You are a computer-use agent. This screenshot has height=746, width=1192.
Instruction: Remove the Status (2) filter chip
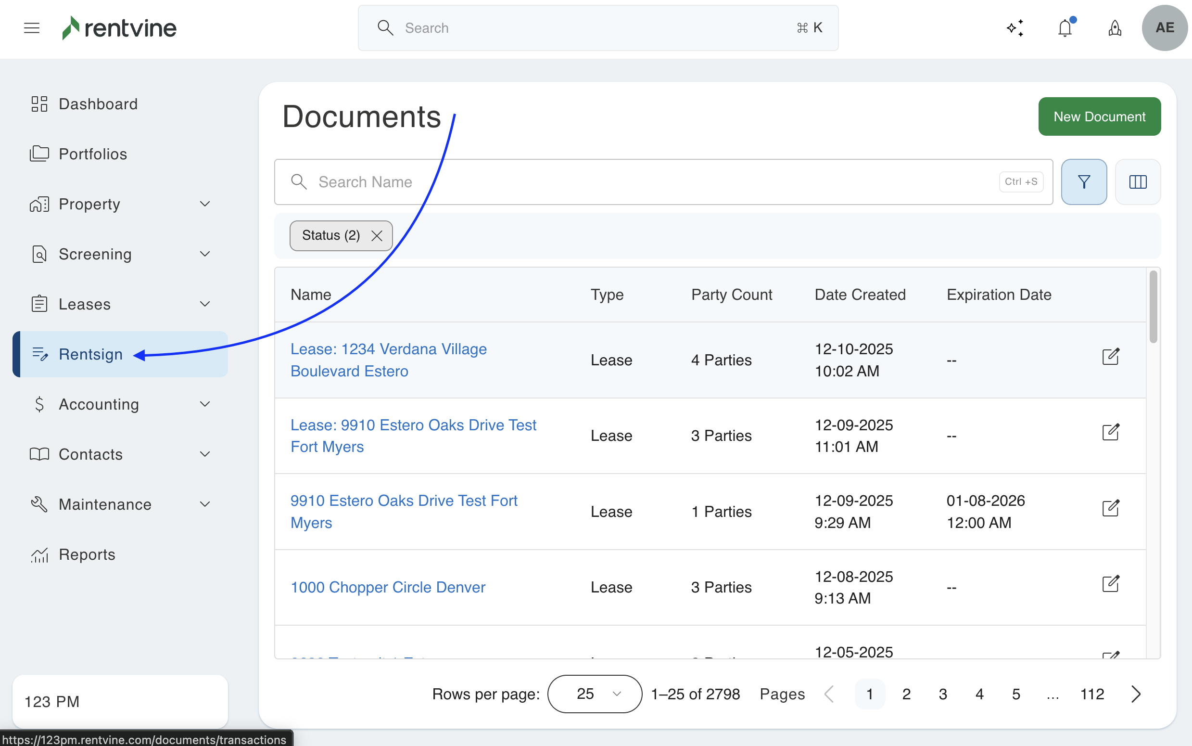pyautogui.click(x=377, y=236)
